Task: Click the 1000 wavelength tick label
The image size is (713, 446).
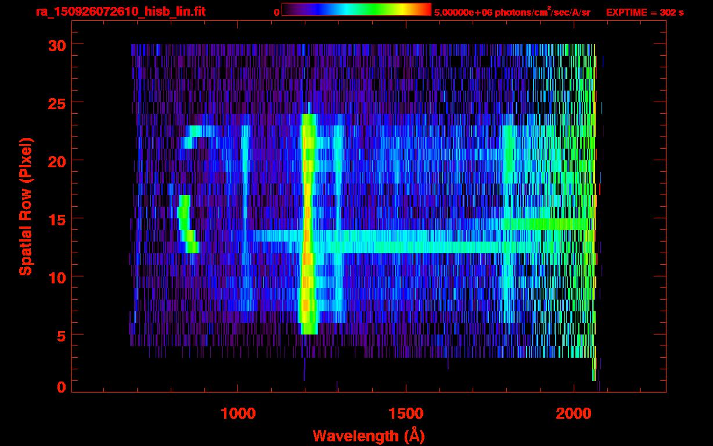Action: 238,413
